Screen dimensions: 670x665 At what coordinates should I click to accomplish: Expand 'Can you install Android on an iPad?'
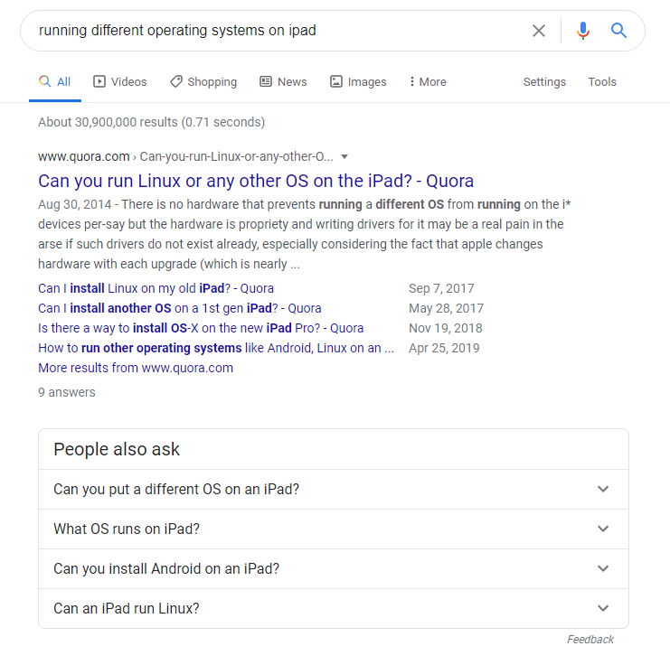(x=334, y=568)
